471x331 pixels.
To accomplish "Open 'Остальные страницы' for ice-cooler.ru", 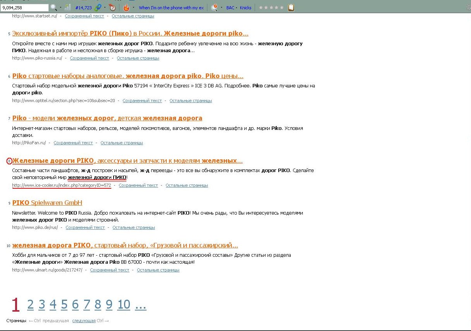I will point(187,186).
